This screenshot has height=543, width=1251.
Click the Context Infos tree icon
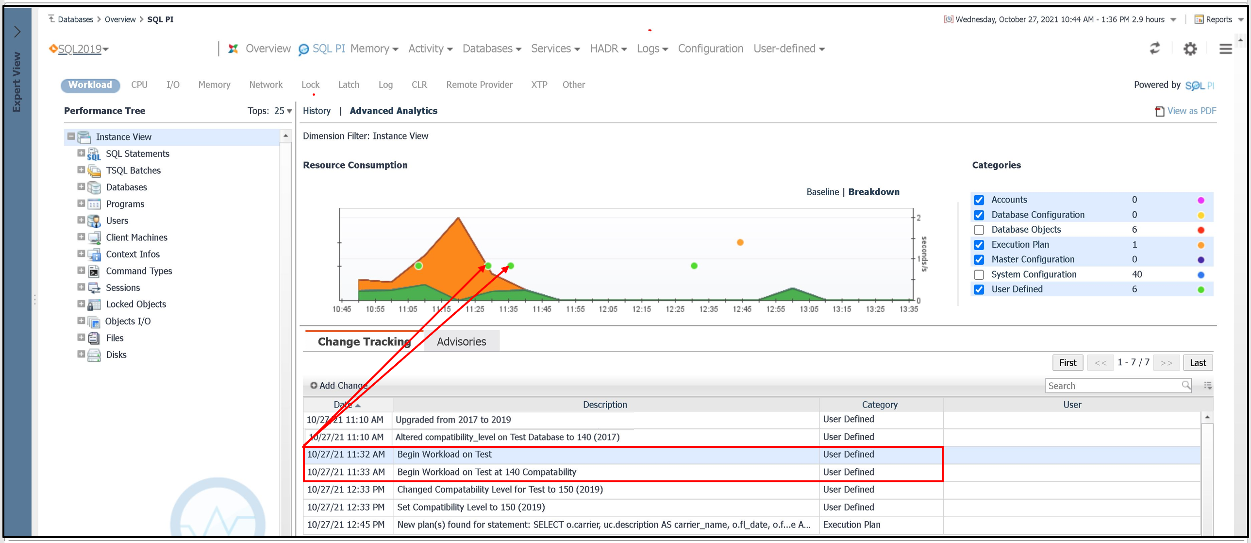tap(94, 255)
